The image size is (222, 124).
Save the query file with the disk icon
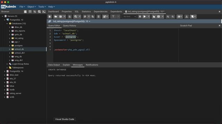click(61, 17)
